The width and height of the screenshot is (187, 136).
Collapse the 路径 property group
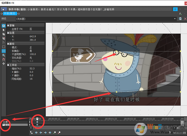tap(8, 43)
